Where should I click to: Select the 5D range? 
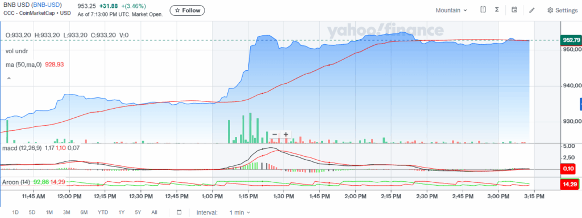click(32, 212)
